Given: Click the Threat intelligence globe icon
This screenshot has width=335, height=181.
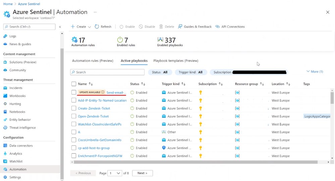Looking at the screenshot, I should click(5, 128).
